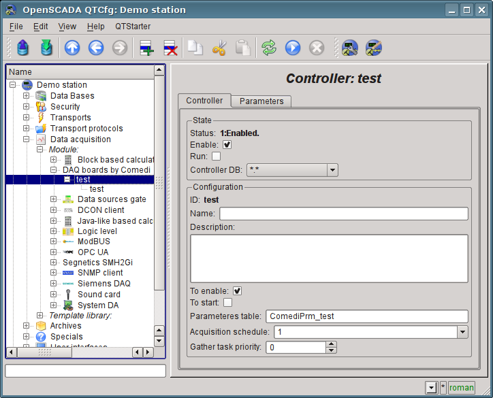Click the roman user button in status bar
Viewport: 493px width, 398px height.
click(461, 388)
